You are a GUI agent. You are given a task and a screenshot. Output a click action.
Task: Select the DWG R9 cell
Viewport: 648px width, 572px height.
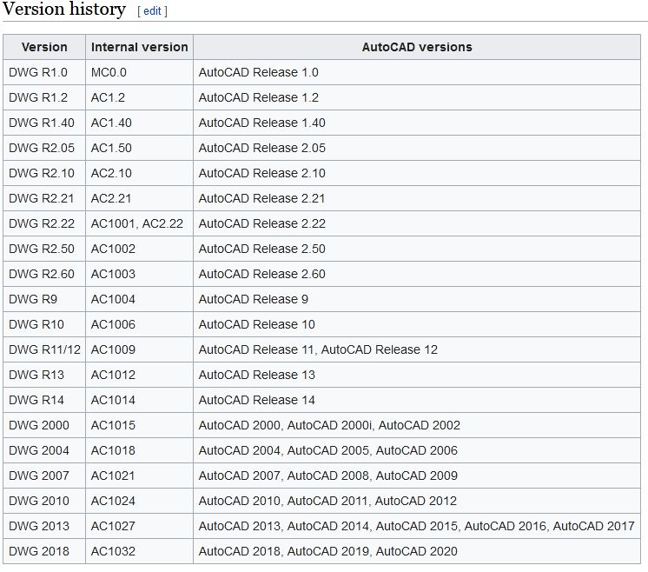pos(44,299)
